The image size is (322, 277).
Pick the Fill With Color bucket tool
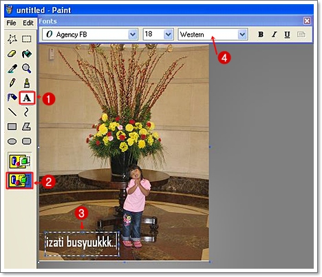click(27, 54)
